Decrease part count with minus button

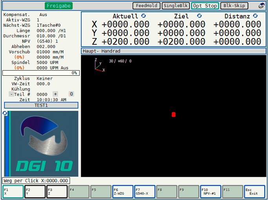tap(11, 94)
